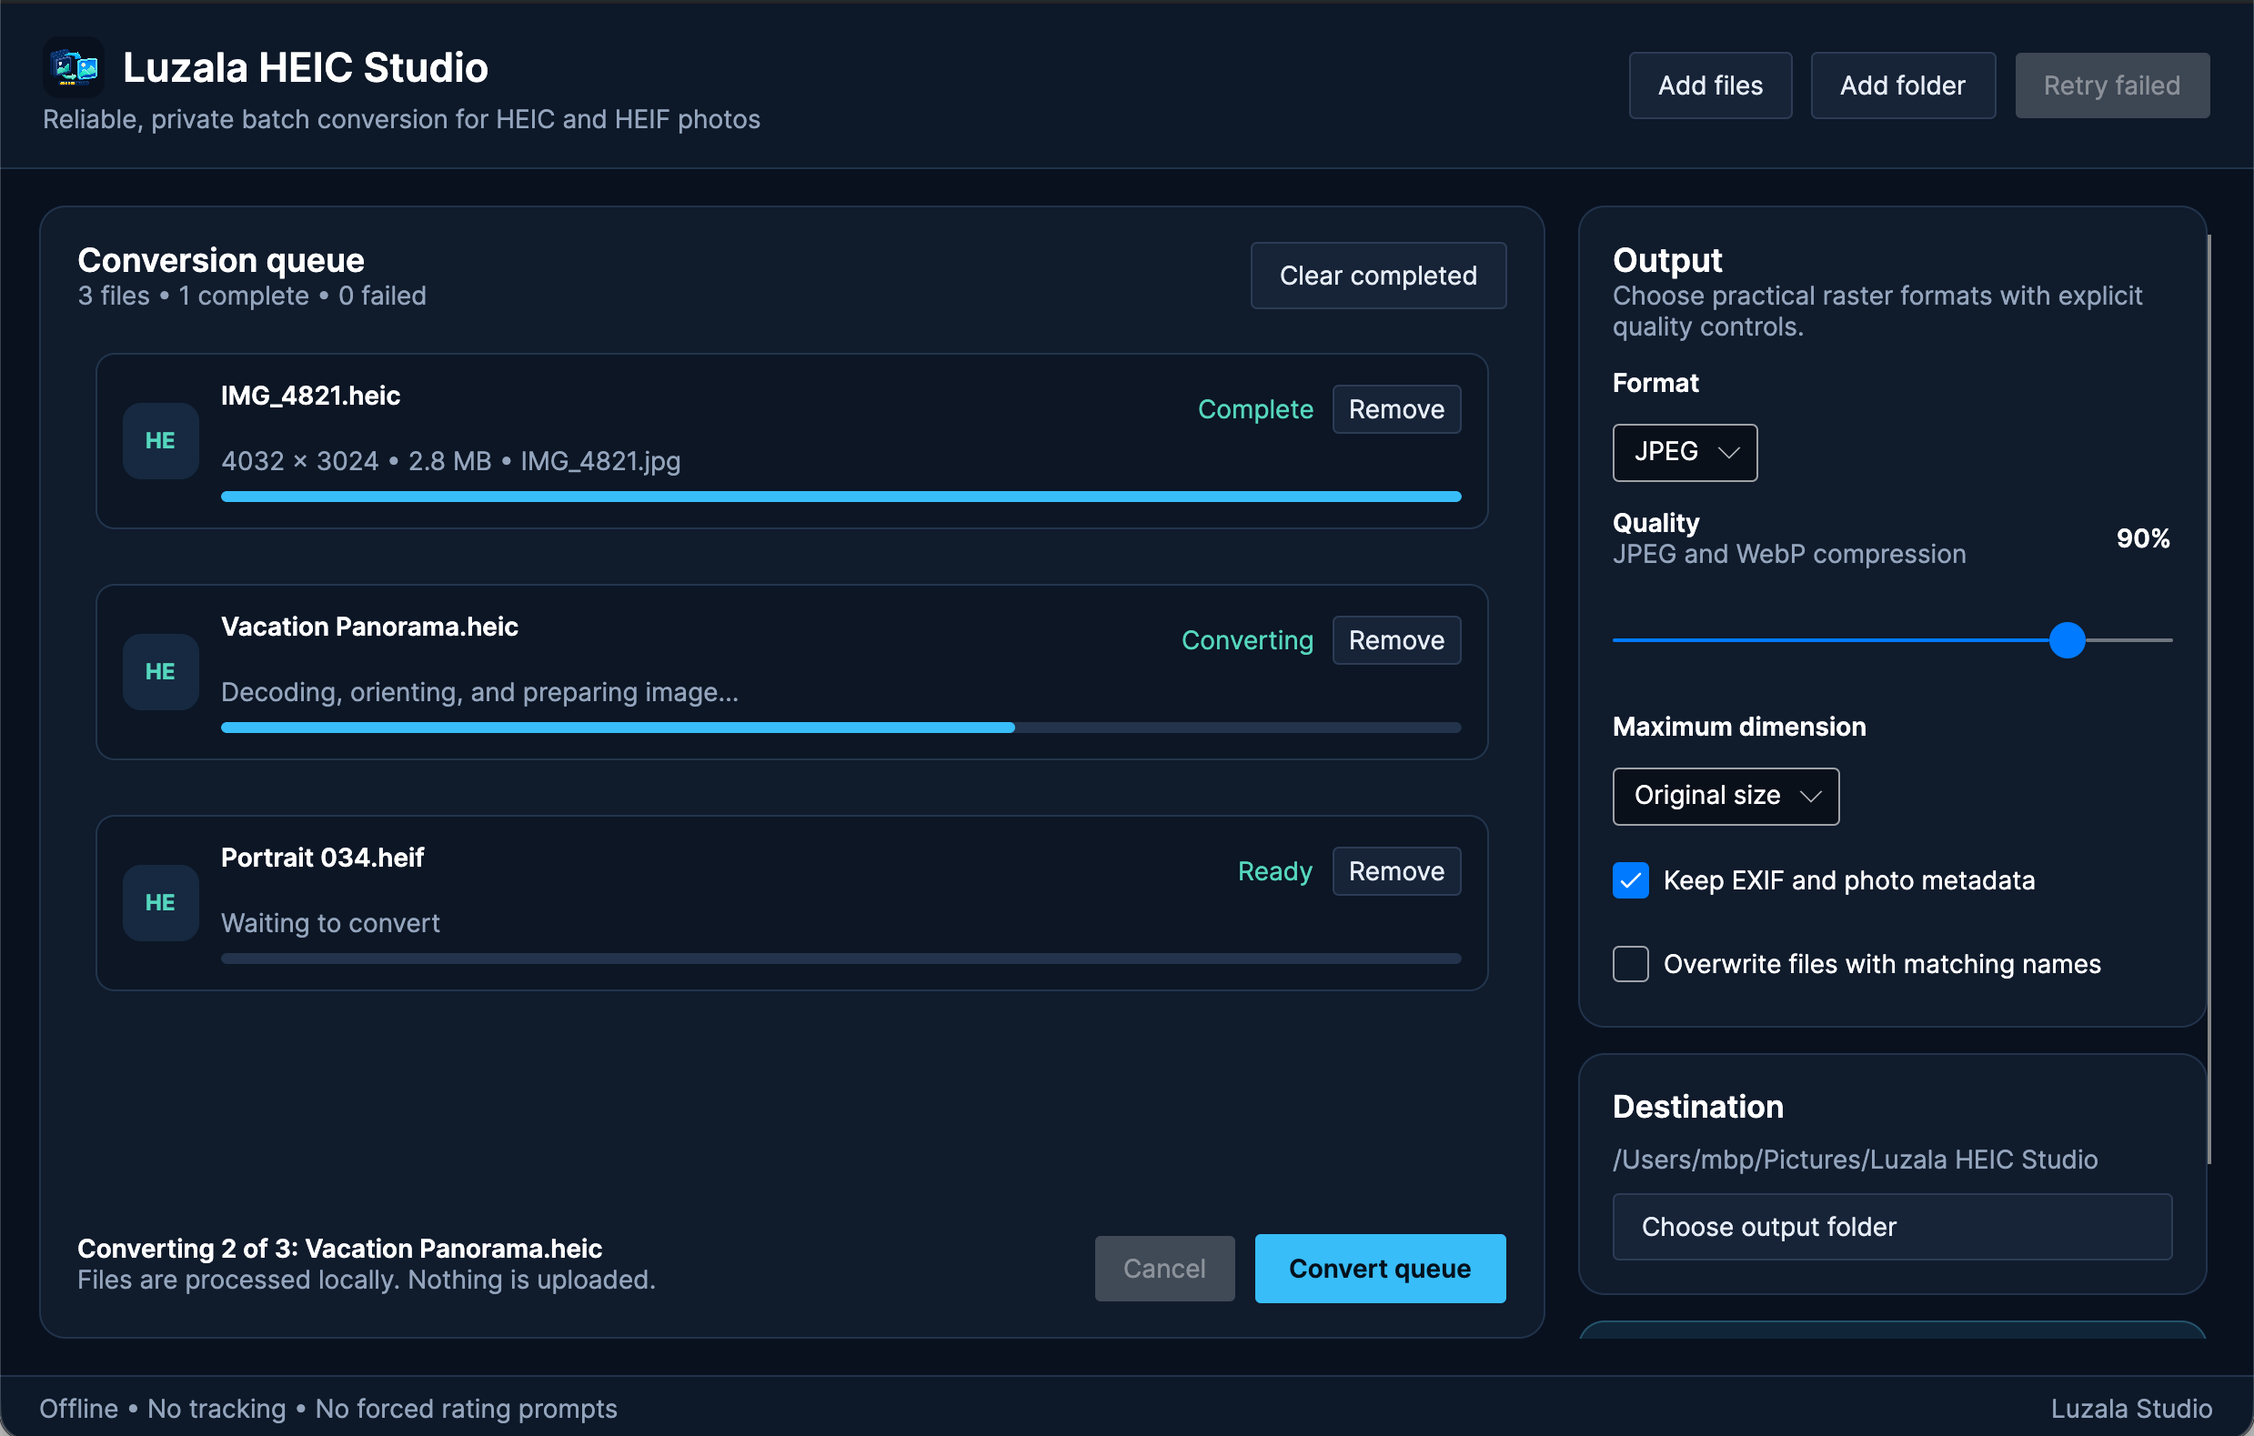The width and height of the screenshot is (2254, 1436).
Task: Click the Destination heading
Action: 1697,1108
